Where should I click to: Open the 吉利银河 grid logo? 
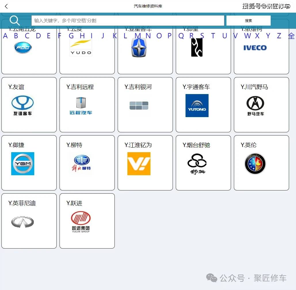point(139,106)
